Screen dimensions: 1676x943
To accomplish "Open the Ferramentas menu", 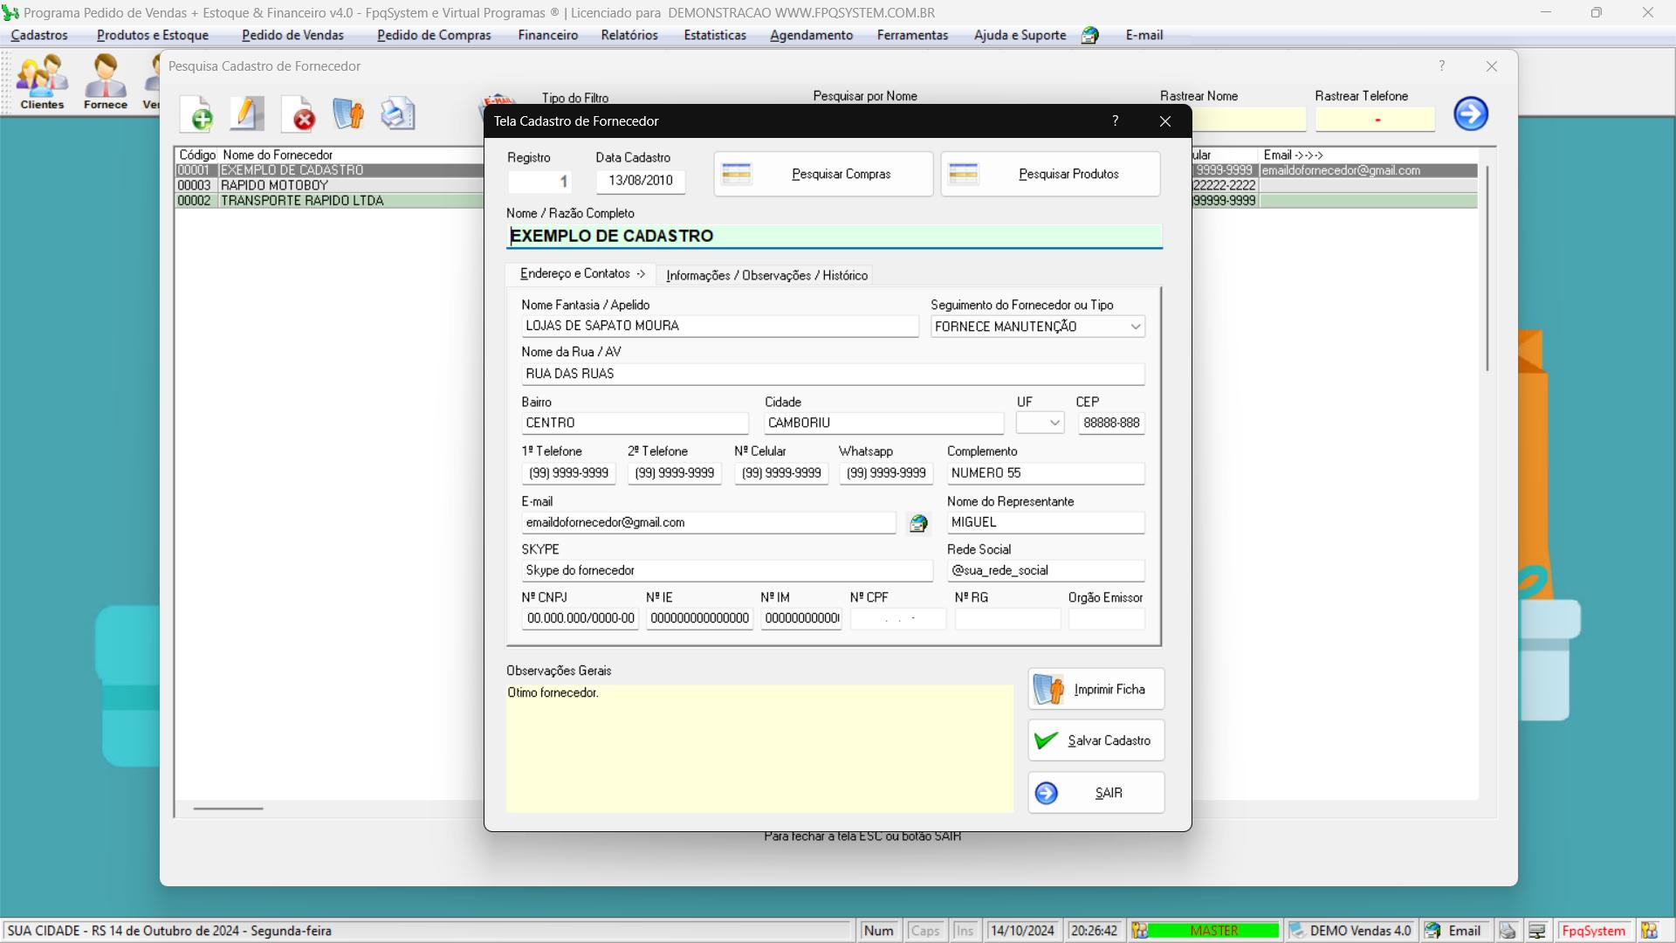I will [x=912, y=36].
